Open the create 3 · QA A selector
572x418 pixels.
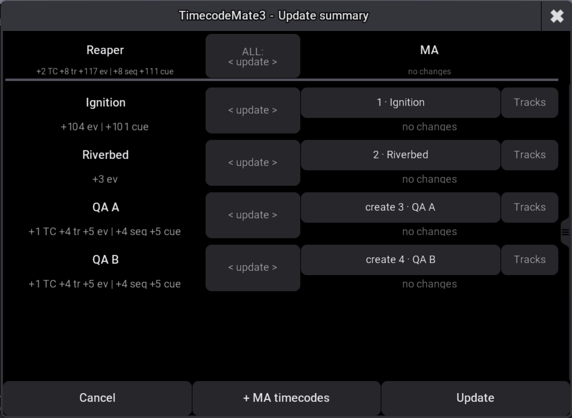pyautogui.click(x=400, y=207)
